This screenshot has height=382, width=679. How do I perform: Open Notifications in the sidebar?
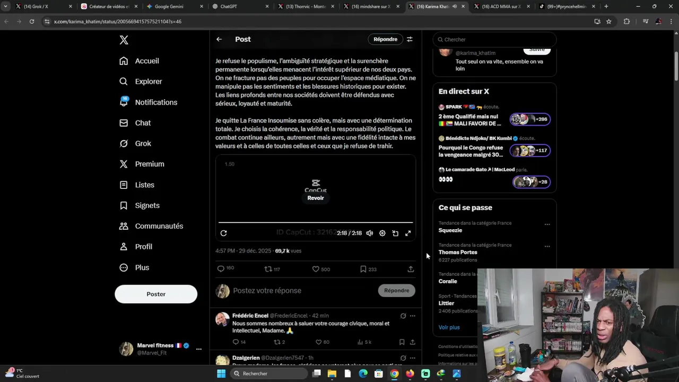pos(148,102)
